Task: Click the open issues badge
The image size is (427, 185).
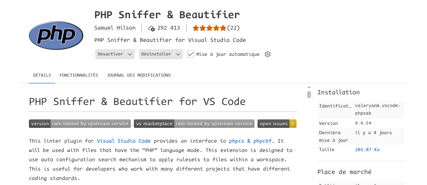Action: point(277,124)
